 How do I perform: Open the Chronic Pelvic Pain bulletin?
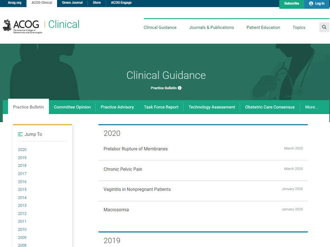(x=123, y=169)
